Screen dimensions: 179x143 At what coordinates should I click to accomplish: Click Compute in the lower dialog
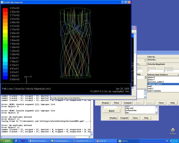(x=124, y=118)
